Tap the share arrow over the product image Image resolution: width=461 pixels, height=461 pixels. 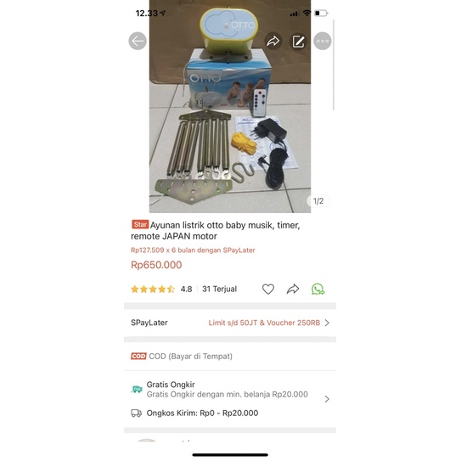point(273,41)
